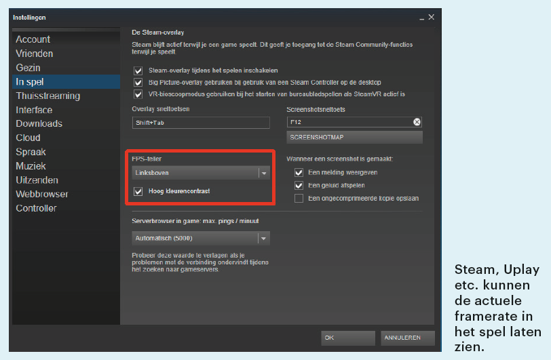
Task: Clear the F12 screenshot hotkey with the X icon
Action: point(417,122)
